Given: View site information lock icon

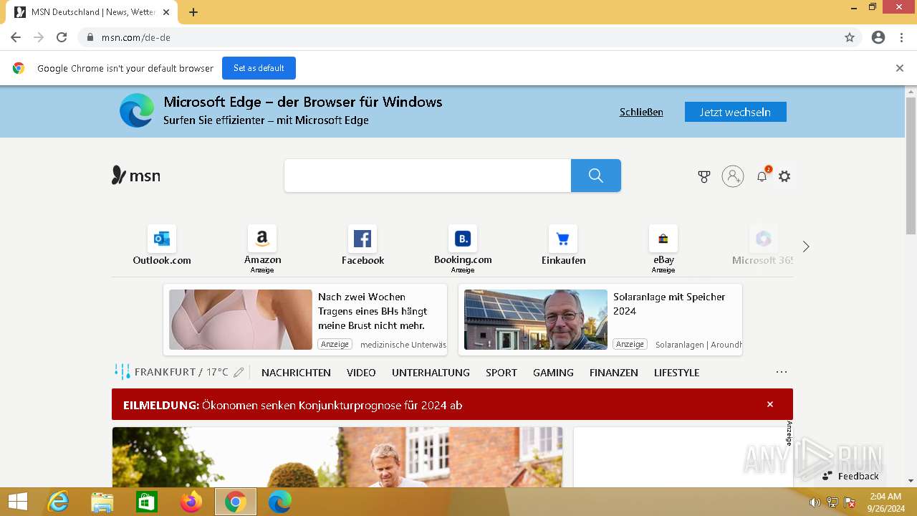Looking at the screenshot, I should (90, 37).
